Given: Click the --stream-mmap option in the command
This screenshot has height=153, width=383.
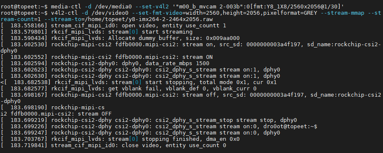Looking at the screenshot, I should tap(343, 13).
